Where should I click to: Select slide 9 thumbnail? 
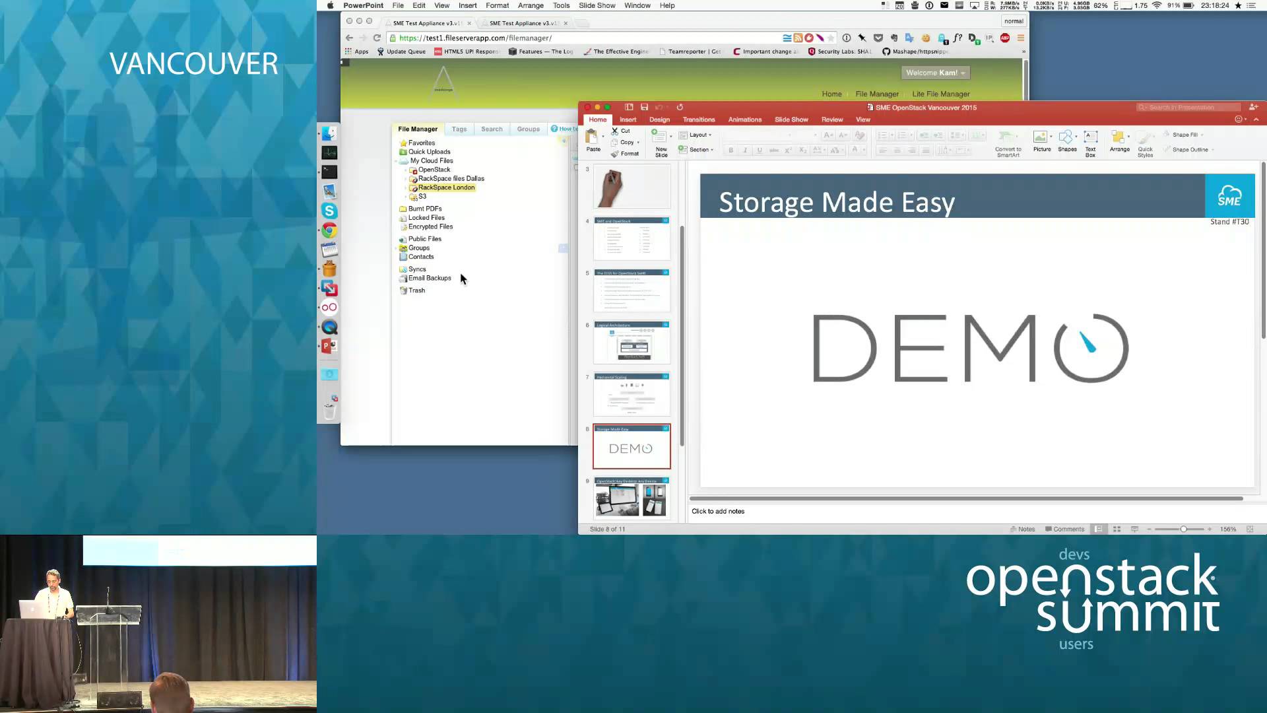tap(632, 498)
